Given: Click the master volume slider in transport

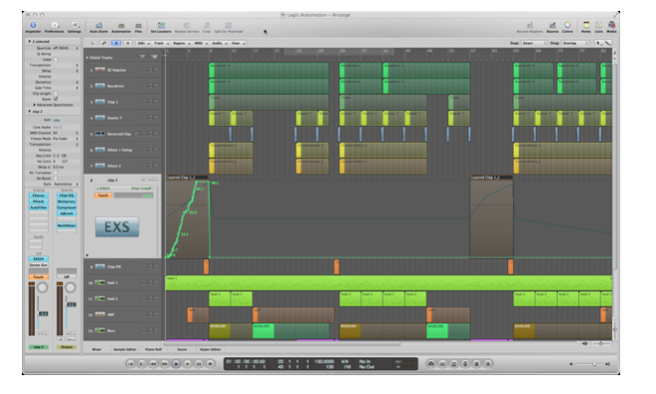Looking at the screenshot, I should pyautogui.click(x=589, y=364).
